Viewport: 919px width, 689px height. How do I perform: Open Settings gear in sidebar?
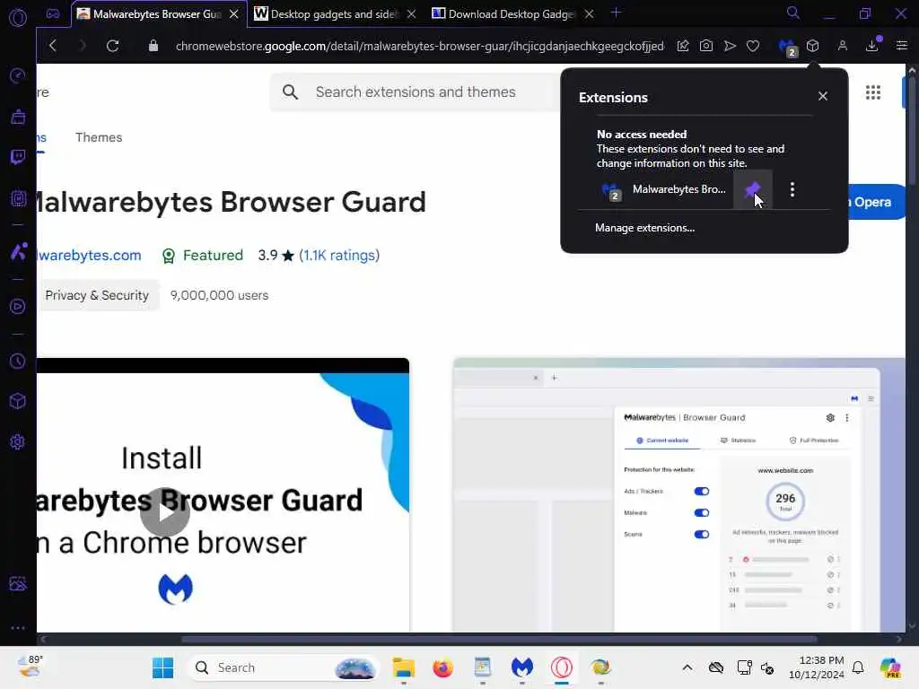(x=18, y=441)
